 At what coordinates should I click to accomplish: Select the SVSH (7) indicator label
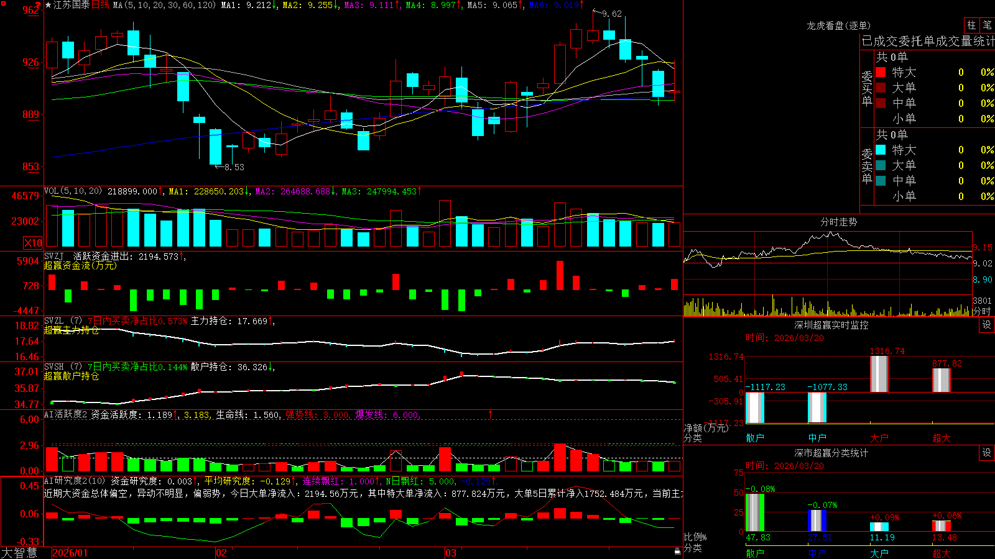(63, 367)
